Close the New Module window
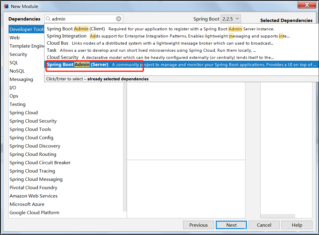 click(307, 5)
